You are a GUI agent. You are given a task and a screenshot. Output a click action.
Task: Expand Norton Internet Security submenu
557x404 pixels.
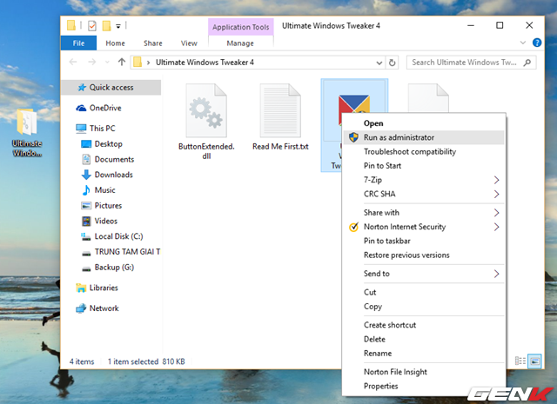point(424,227)
